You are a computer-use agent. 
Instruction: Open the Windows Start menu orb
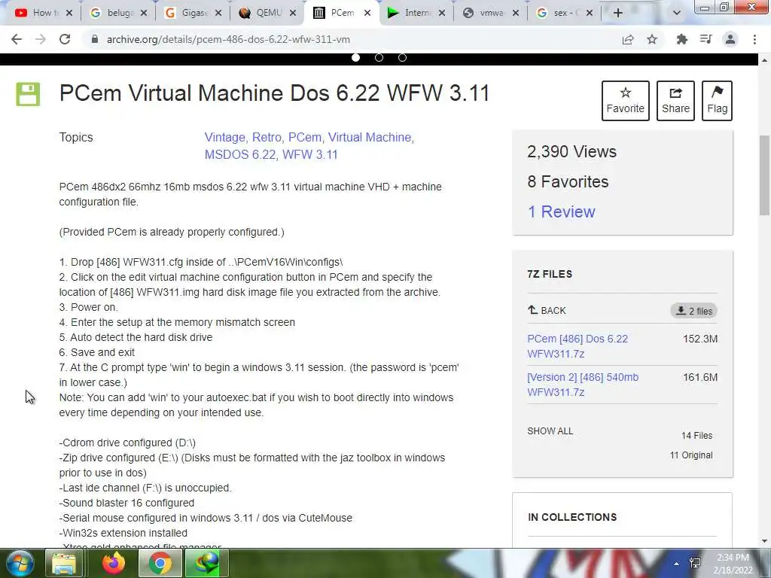(x=20, y=563)
